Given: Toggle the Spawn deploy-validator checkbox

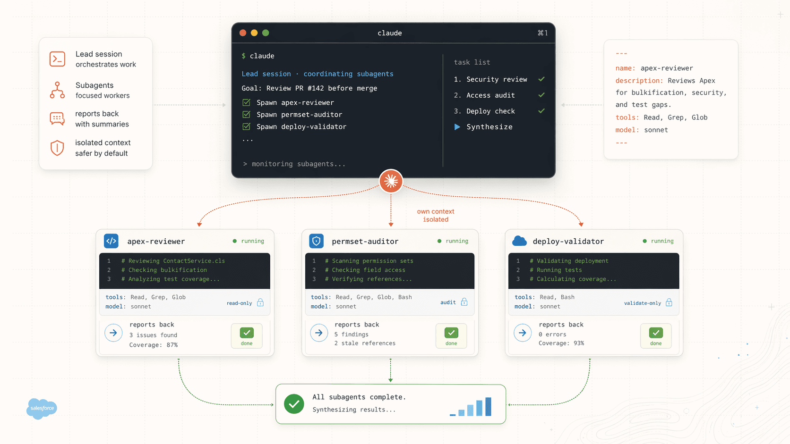Looking at the screenshot, I should pyautogui.click(x=246, y=126).
